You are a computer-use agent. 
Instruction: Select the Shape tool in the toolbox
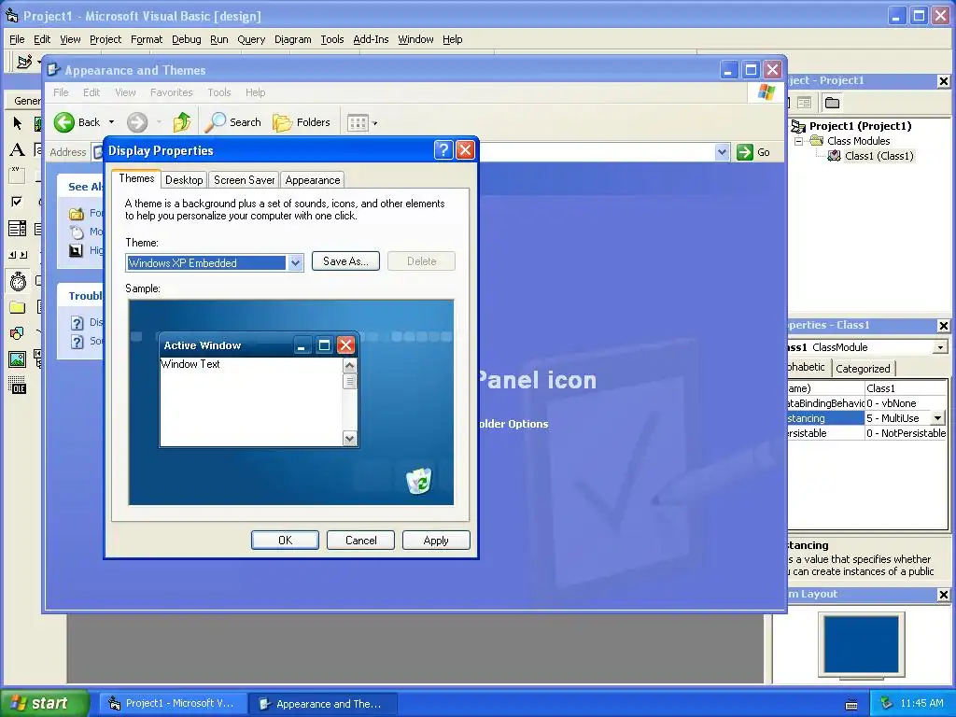click(x=17, y=333)
